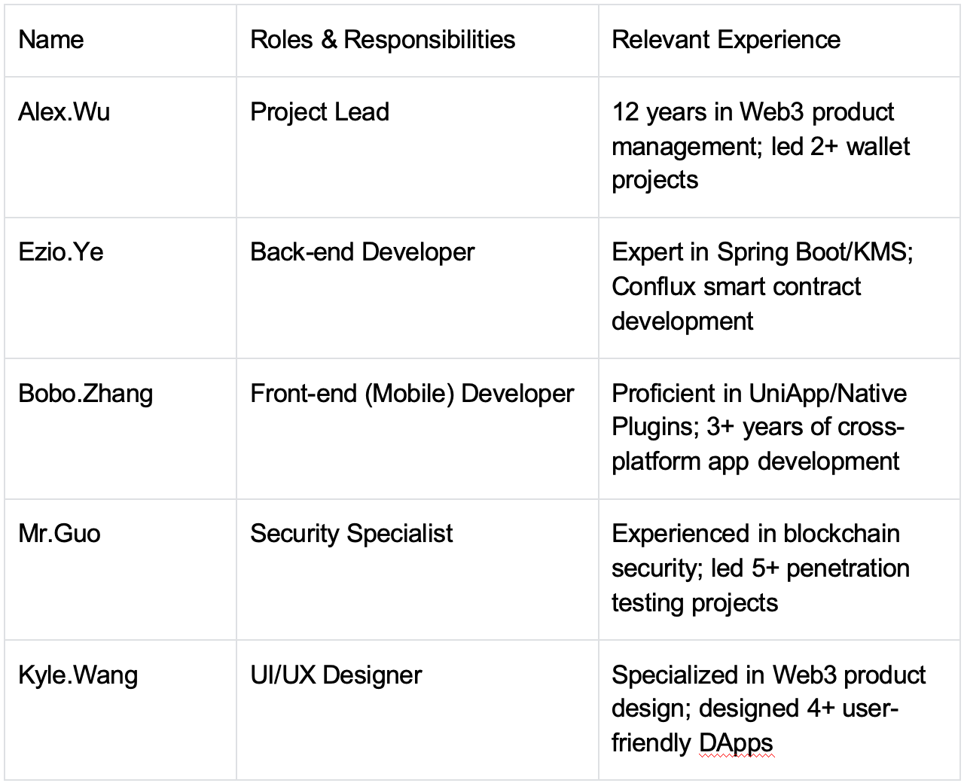
Task: Place cursor in the Mr.Guo cell
Action: coord(59,534)
